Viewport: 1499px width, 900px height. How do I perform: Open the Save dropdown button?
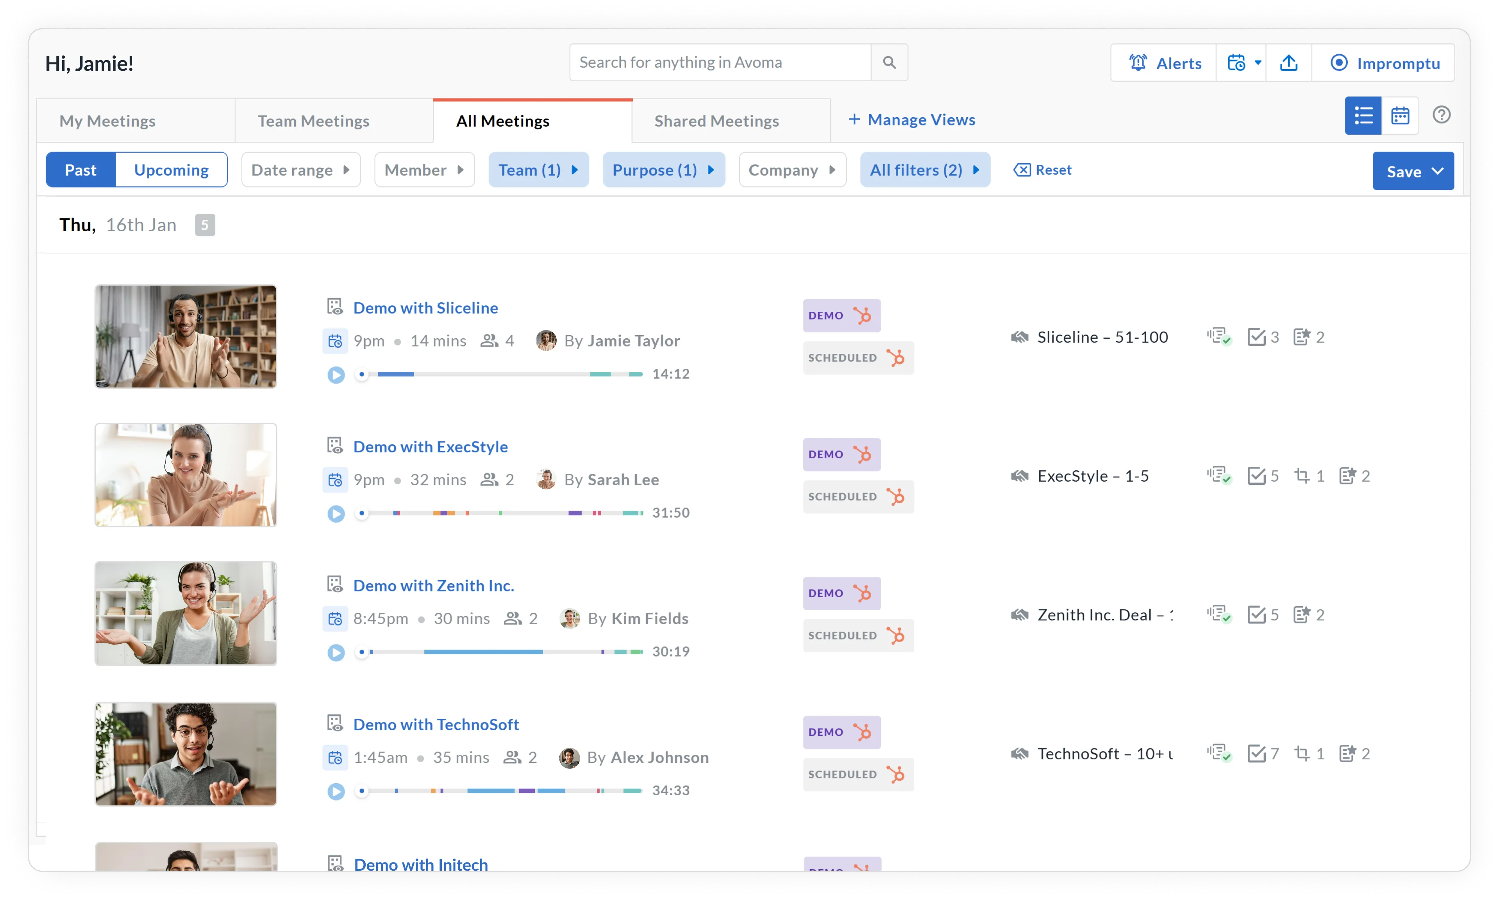tap(1413, 171)
